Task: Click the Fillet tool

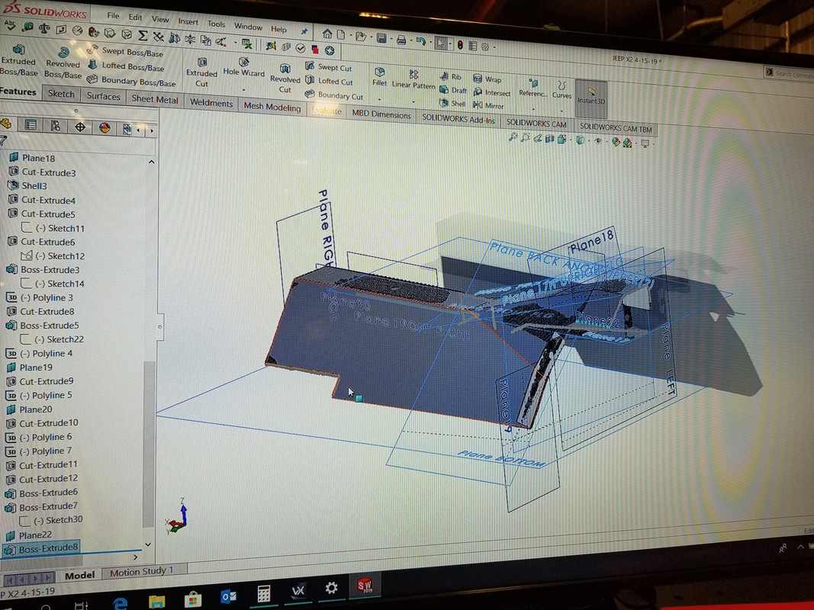Action: click(x=379, y=76)
